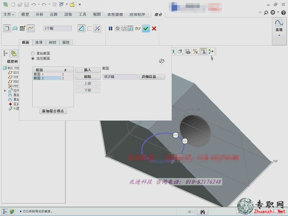Select the 截面 1 row
This screenshot has height=216, width=288.
point(53,74)
